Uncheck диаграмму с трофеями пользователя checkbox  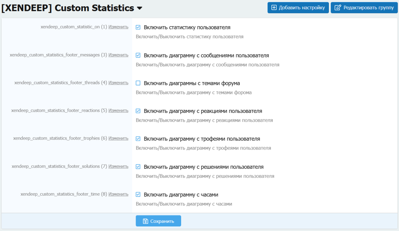pos(138,139)
